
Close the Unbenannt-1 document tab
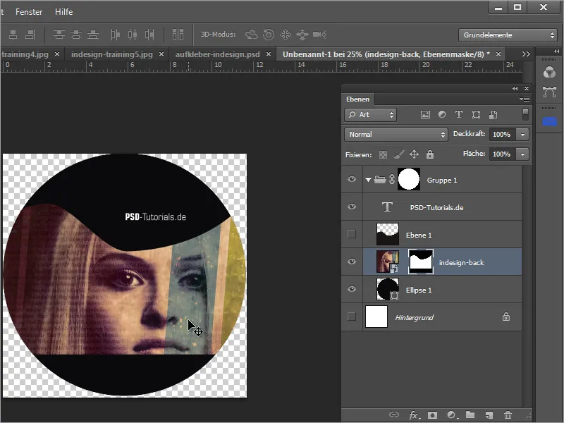pos(498,54)
